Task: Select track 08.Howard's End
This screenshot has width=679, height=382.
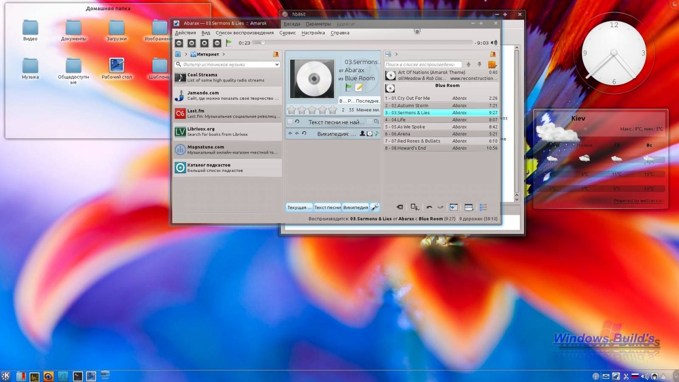Action: pos(441,148)
